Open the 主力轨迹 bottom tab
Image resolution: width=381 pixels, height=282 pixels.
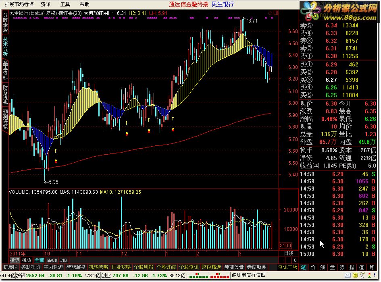[x=53, y=267]
